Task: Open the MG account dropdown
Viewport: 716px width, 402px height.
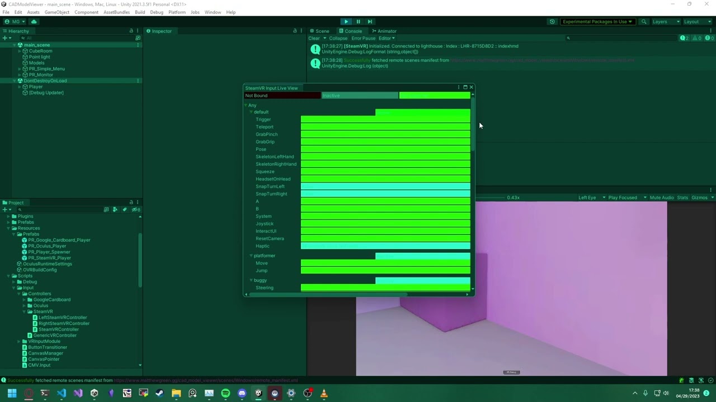Action: [x=15, y=22]
